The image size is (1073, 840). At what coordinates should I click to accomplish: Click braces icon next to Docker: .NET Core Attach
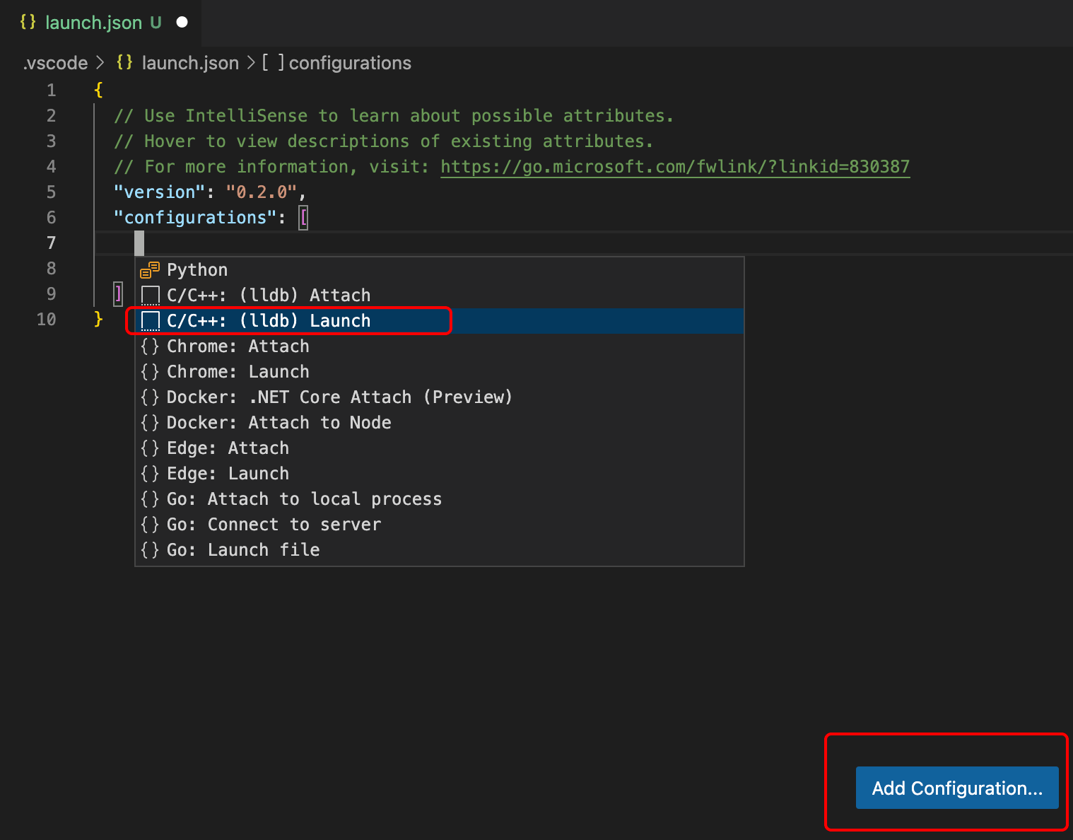(x=150, y=397)
